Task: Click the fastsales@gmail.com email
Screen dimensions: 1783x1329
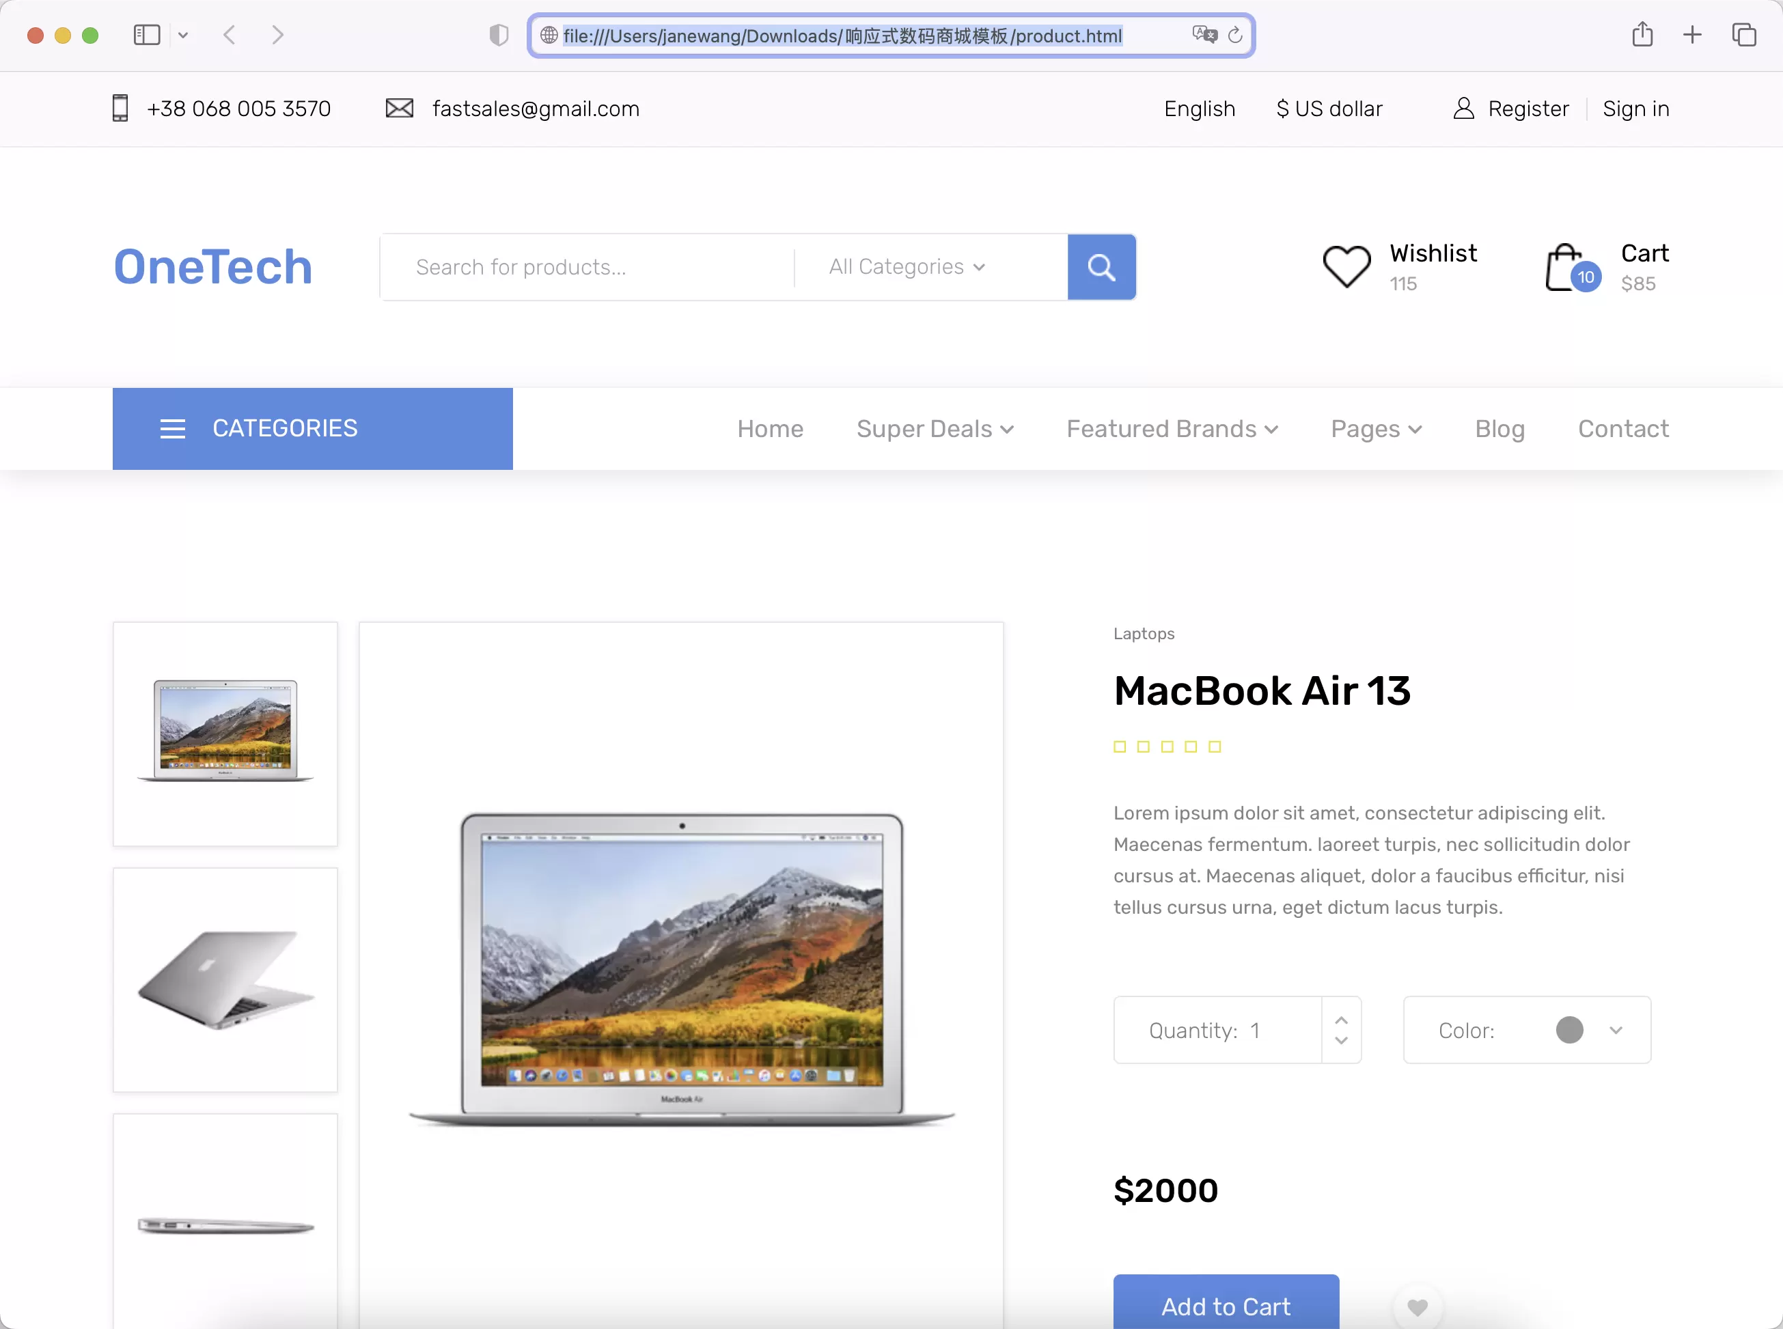Action: pyautogui.click(x=536, y=109)
